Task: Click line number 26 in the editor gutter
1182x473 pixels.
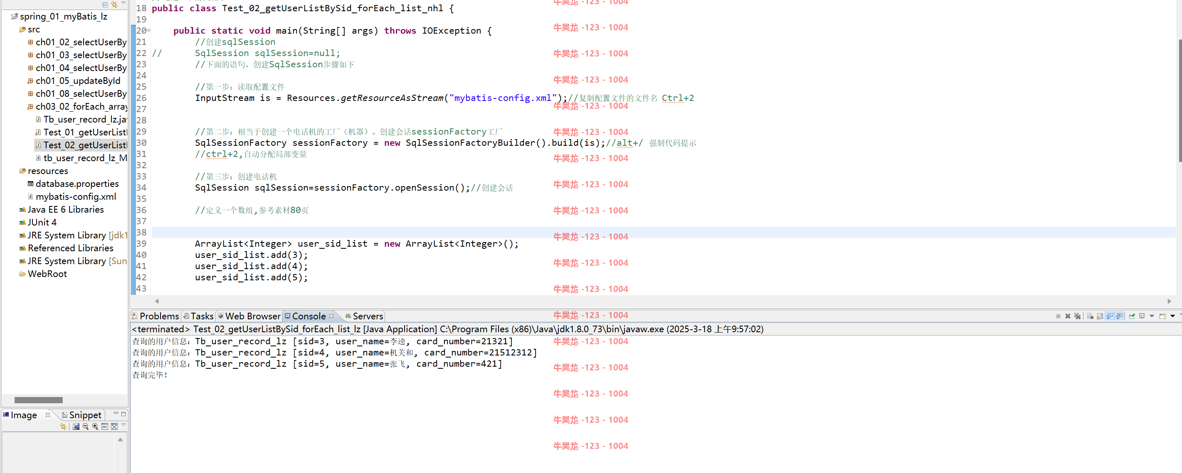Action: click(141, 98)
